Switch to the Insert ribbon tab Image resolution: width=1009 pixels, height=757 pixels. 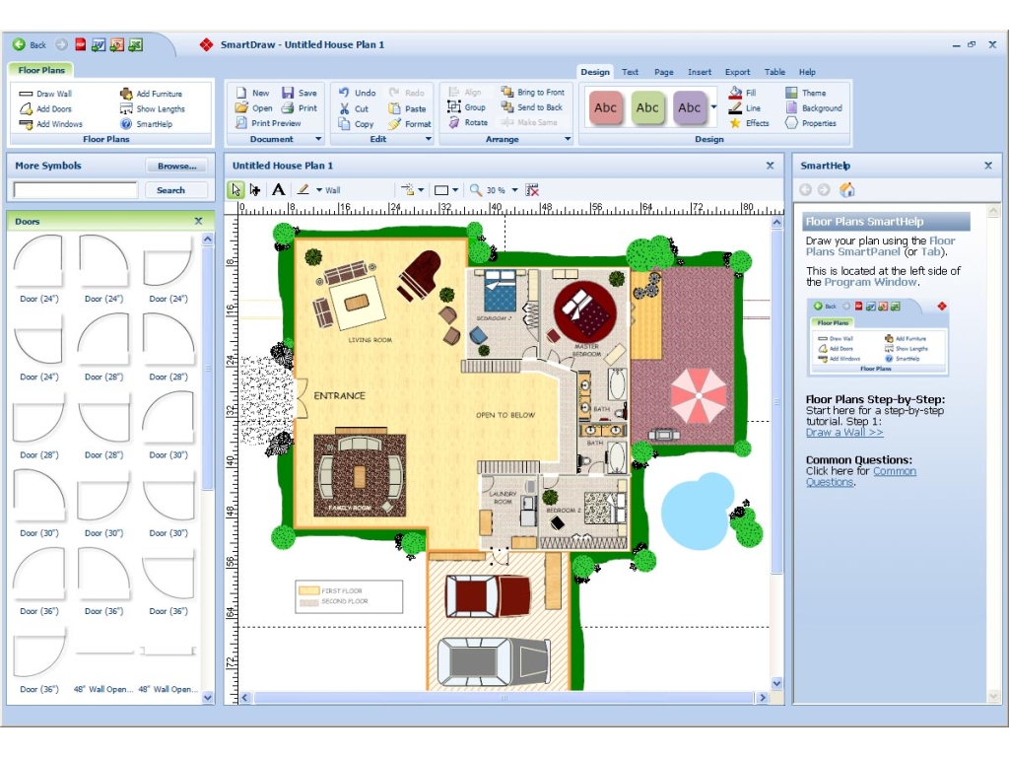[x=699, y=72]
